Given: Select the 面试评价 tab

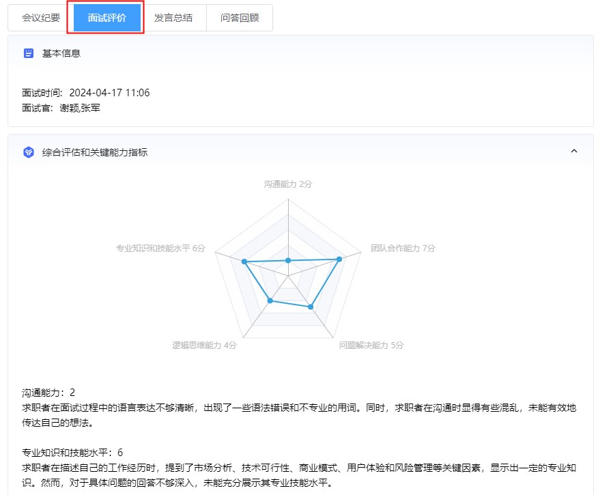Looking at the screenshot, I should click(107, 18).
